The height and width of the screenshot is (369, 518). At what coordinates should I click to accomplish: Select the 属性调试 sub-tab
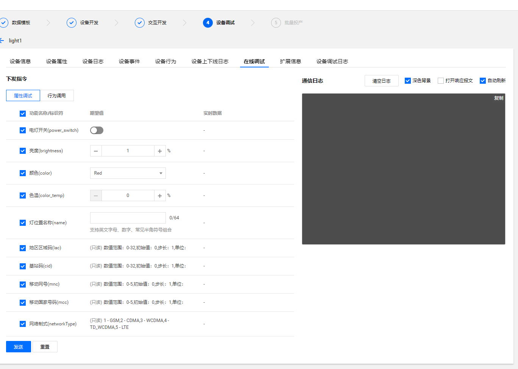pyautogui.click(x=23, y=95)
